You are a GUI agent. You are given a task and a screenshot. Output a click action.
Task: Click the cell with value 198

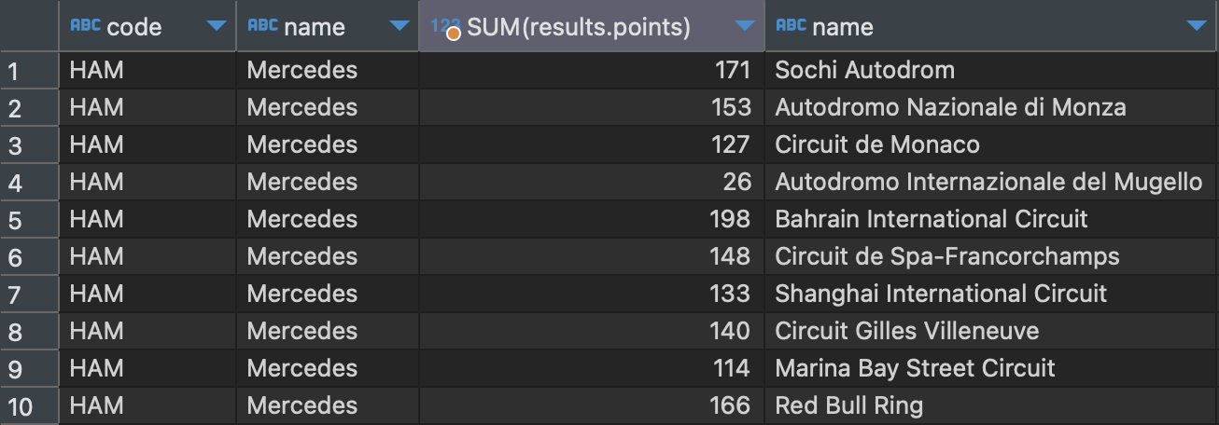(592, 219)
